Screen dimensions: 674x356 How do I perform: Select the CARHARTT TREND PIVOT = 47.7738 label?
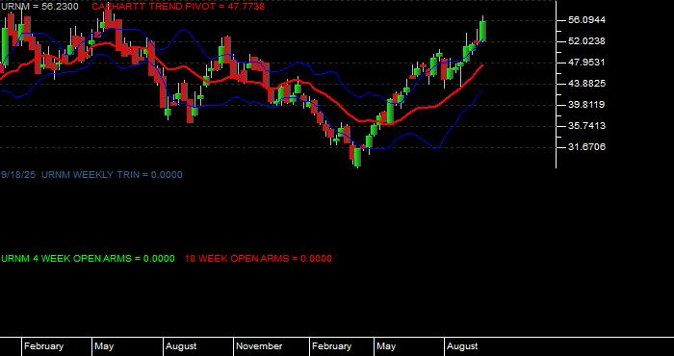tap(178, 7)
